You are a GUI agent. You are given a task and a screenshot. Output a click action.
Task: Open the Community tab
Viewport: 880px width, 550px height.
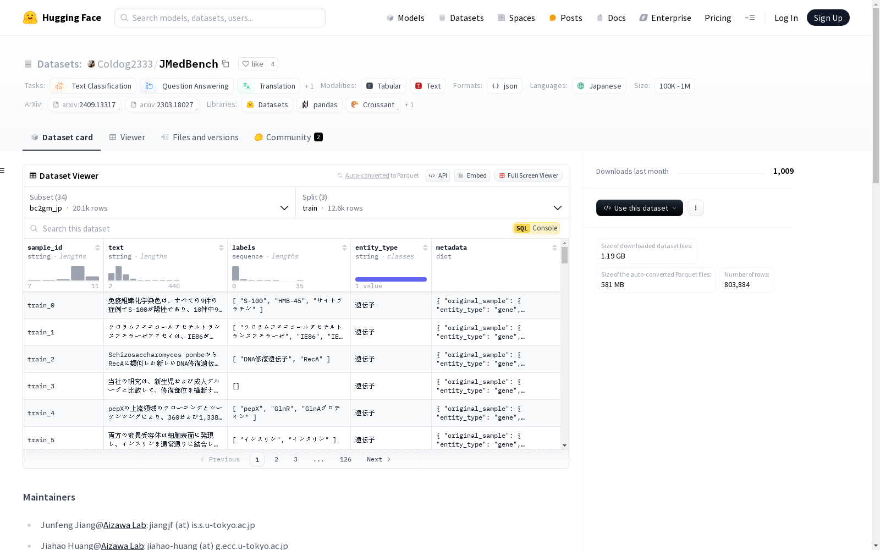pyautogui.click(x=289, y=137)
